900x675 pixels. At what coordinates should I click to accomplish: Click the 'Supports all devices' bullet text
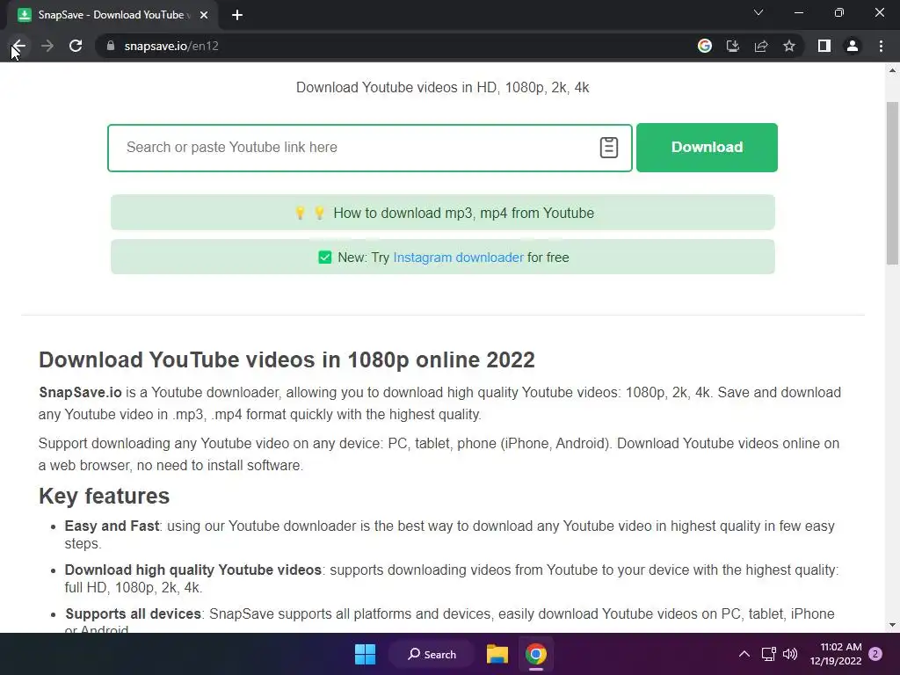click(x=134, y=613)
